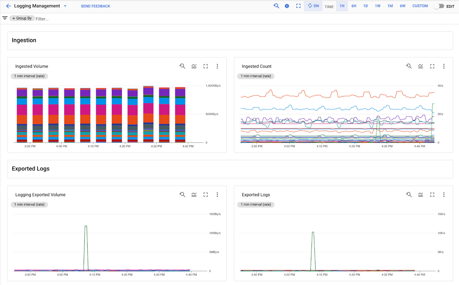The height and width of the screenshot is (285, 459).
Task: Open the three-dot menu on Logging Exported Volume
Action: click(x=217, y=195)
